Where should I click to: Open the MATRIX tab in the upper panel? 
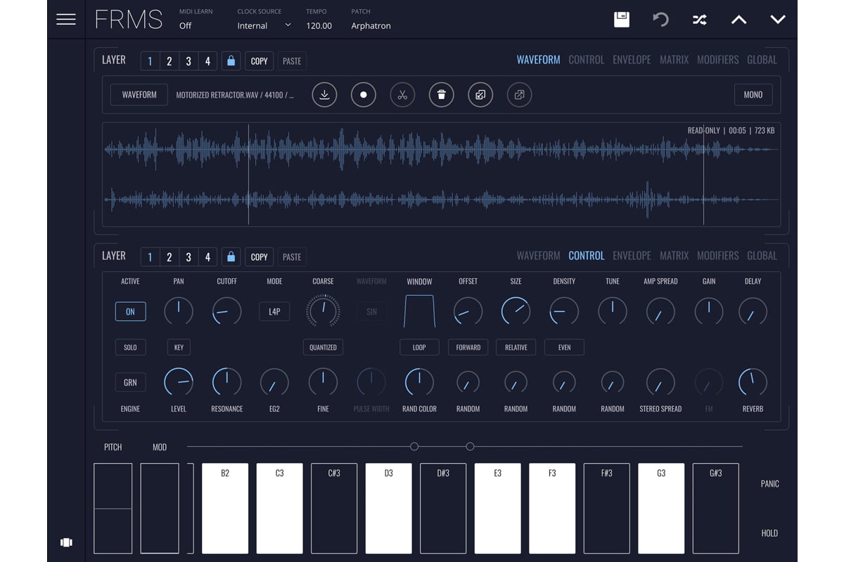pos(674,60)
